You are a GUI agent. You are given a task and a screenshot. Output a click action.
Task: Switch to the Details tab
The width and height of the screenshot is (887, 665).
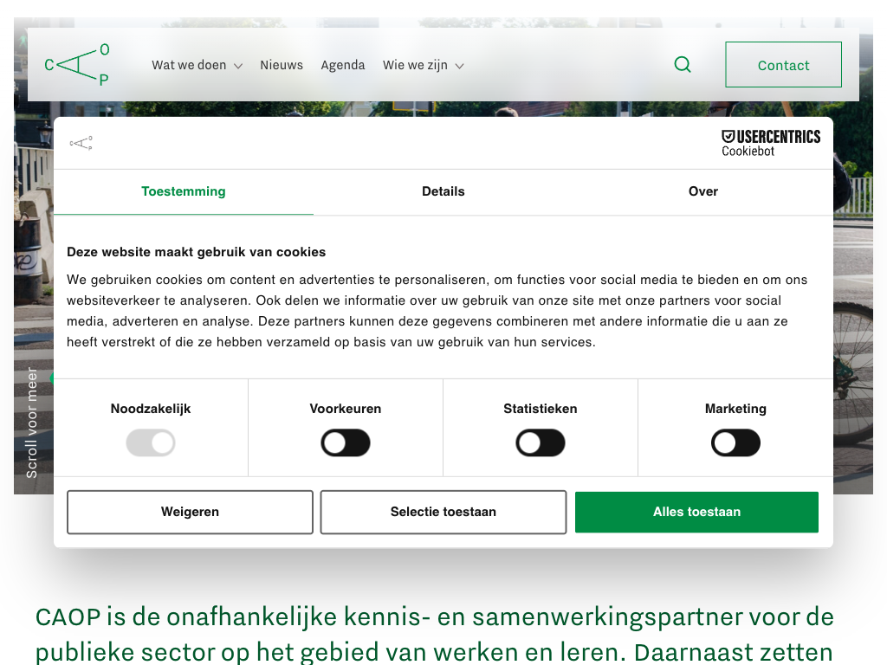[443, 191]
